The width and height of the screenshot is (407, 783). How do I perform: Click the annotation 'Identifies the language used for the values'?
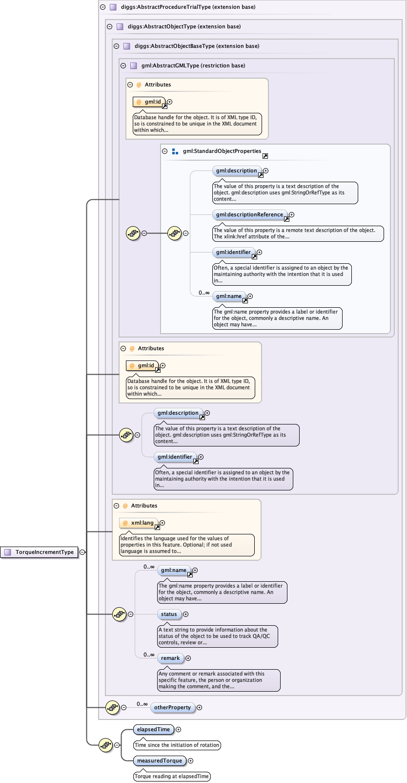(x=187, y=545)
